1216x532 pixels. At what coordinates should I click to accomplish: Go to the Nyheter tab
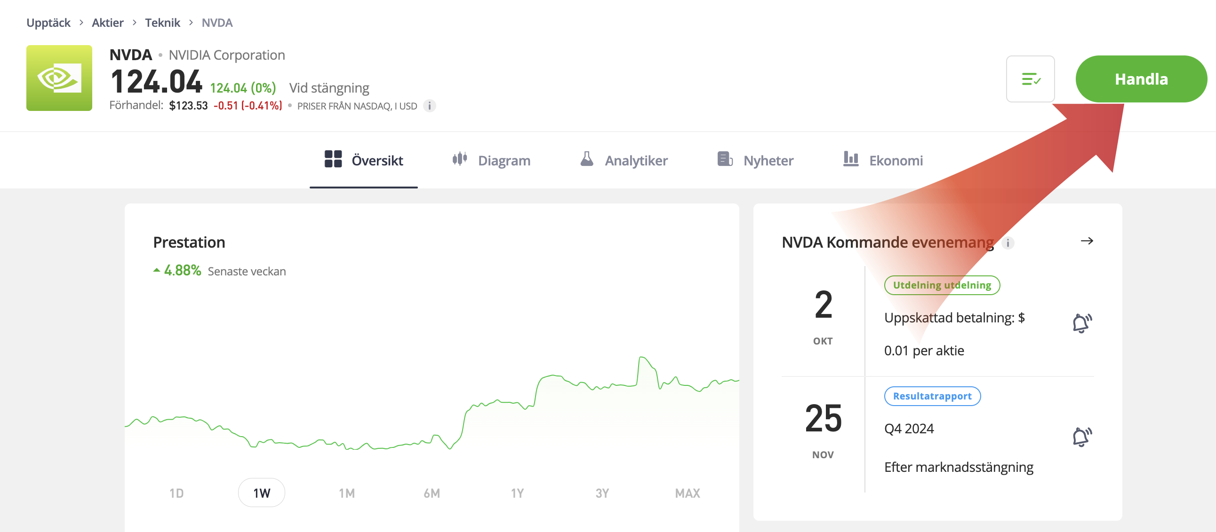point(755,160)
